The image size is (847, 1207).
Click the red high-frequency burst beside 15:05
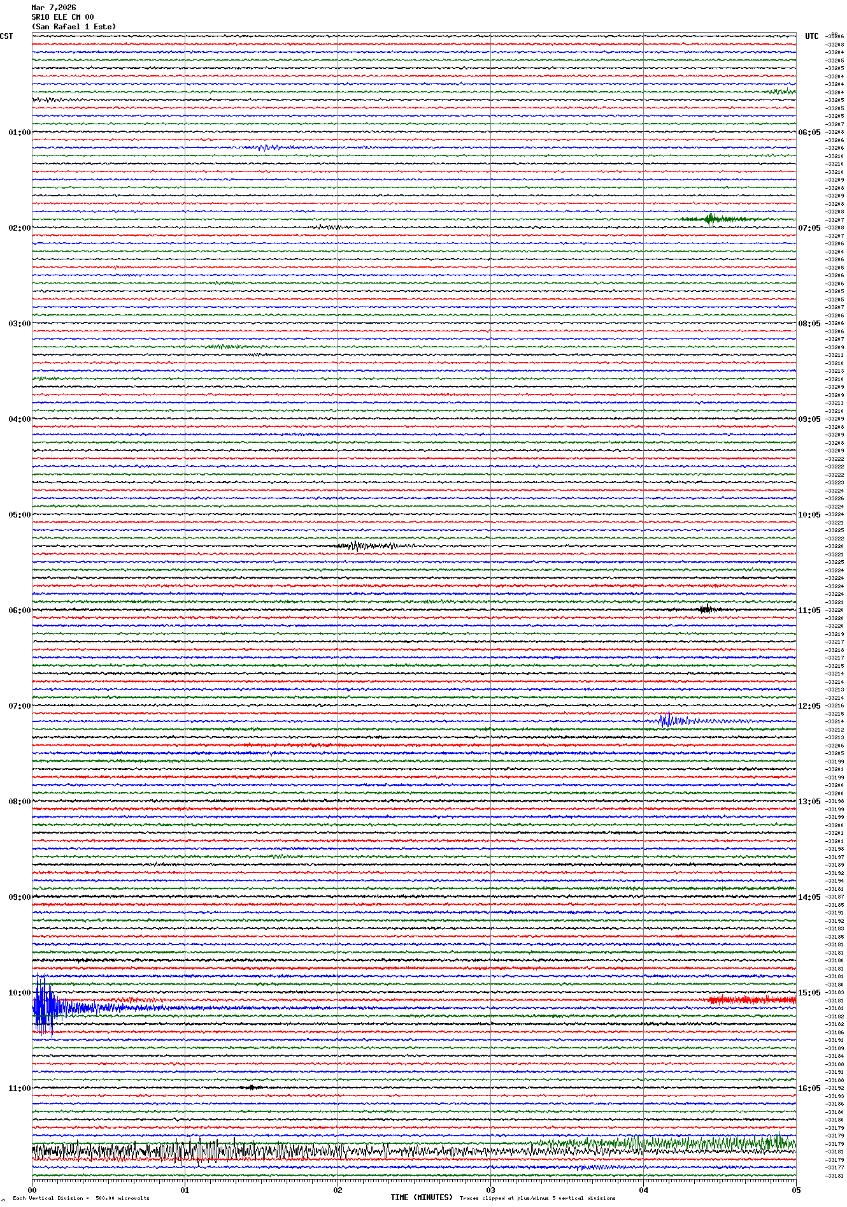point(751,1000)
